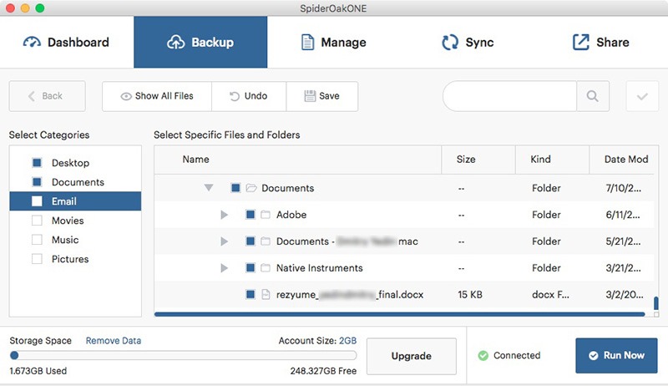Click the Undo button
Viewport: 668px width, 386px height.
click(x=249, y=96)
